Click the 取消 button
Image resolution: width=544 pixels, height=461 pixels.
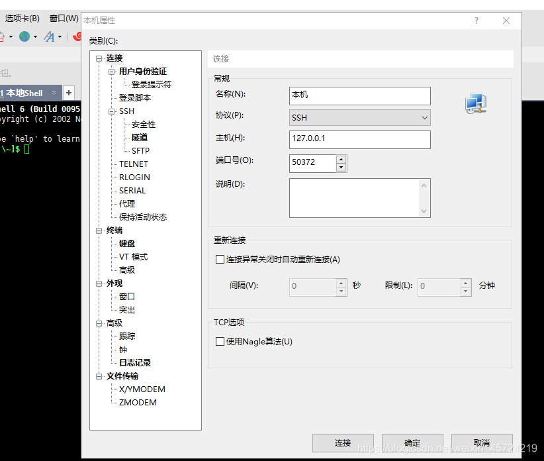click(x=482, y=443)
